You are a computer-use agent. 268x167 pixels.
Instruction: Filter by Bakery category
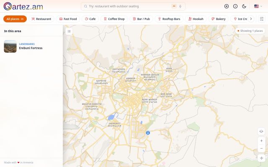point(219,19)
